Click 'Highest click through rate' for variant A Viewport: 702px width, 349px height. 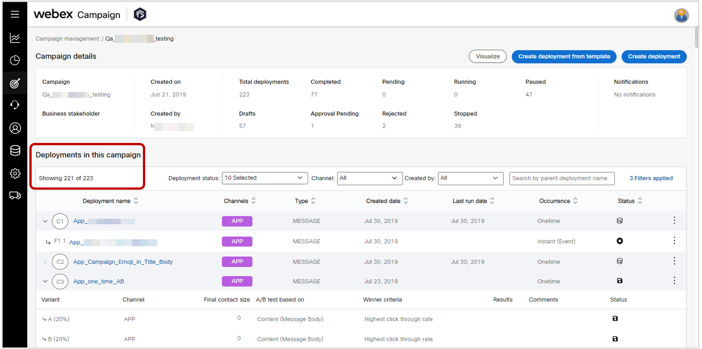point(398,319)
